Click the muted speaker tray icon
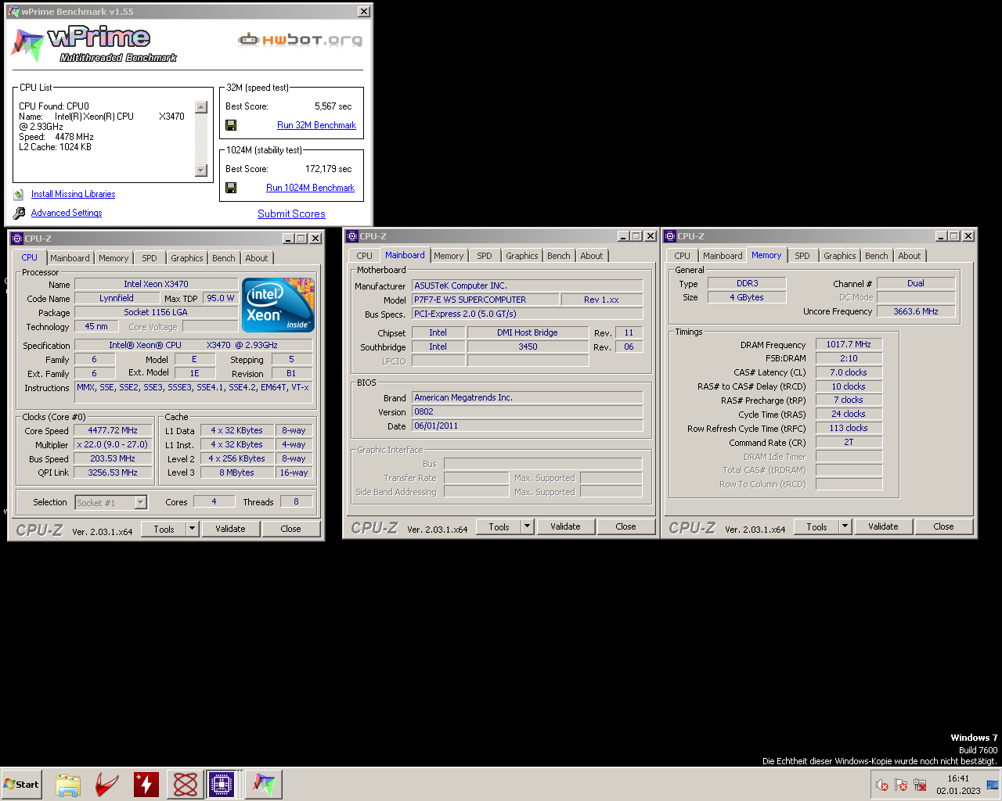Image resolution: width=1002 pixels, height=801 pixels. 882,785
